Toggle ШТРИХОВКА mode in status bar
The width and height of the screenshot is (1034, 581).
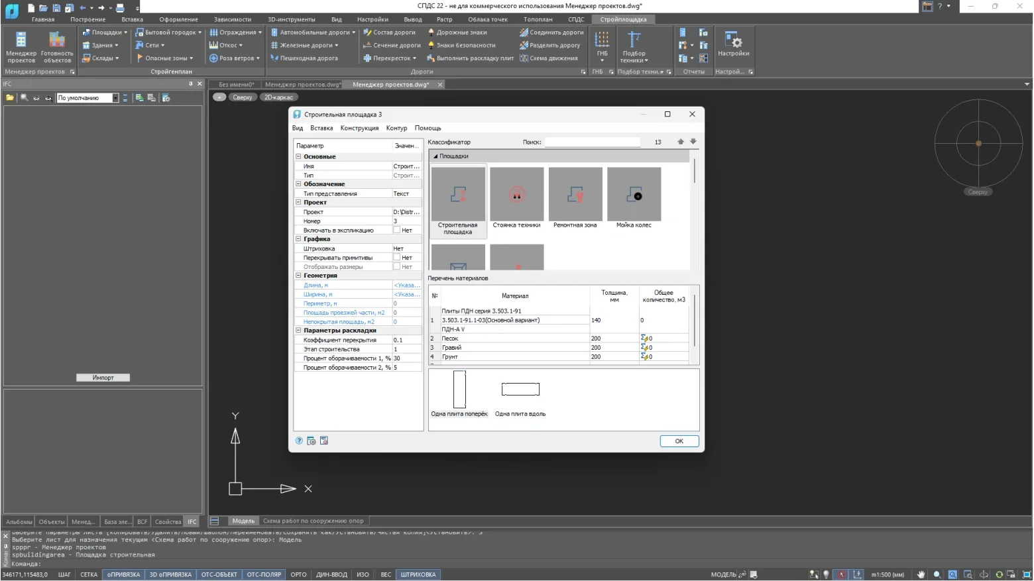[x=418, y=574]
